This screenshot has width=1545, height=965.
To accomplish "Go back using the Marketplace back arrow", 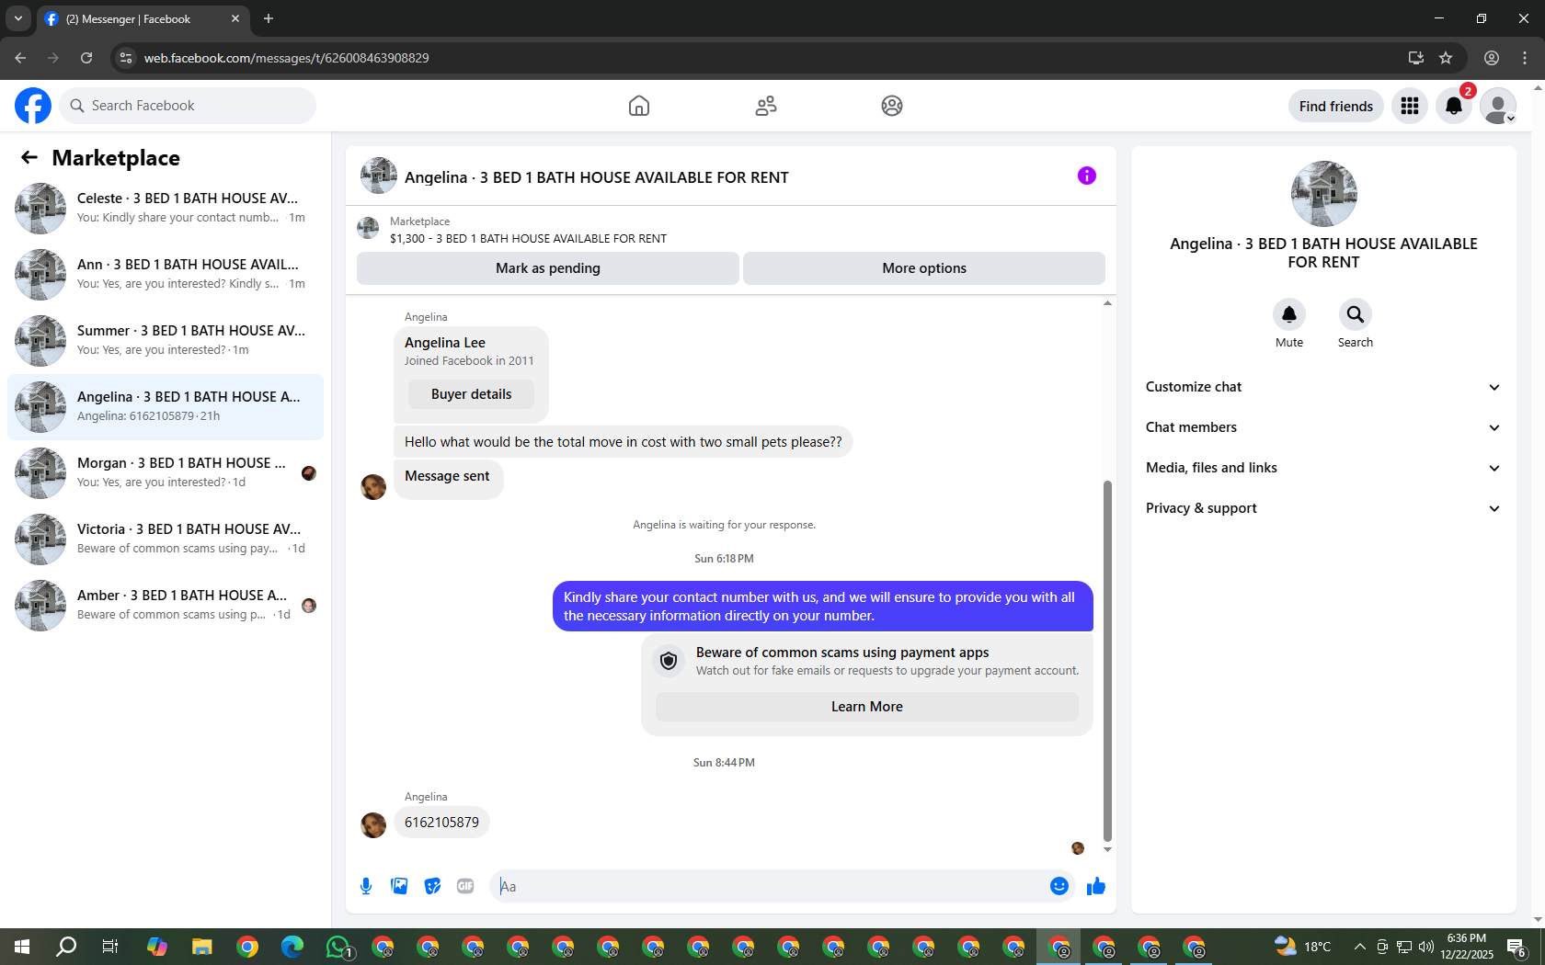I will tap(29, 157).
